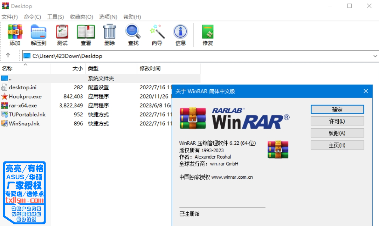Select the file name rar-x64.exe
Viewport: 379px width, 226px height.
coord(23,106)
